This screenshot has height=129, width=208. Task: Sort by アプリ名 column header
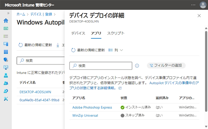79,98
